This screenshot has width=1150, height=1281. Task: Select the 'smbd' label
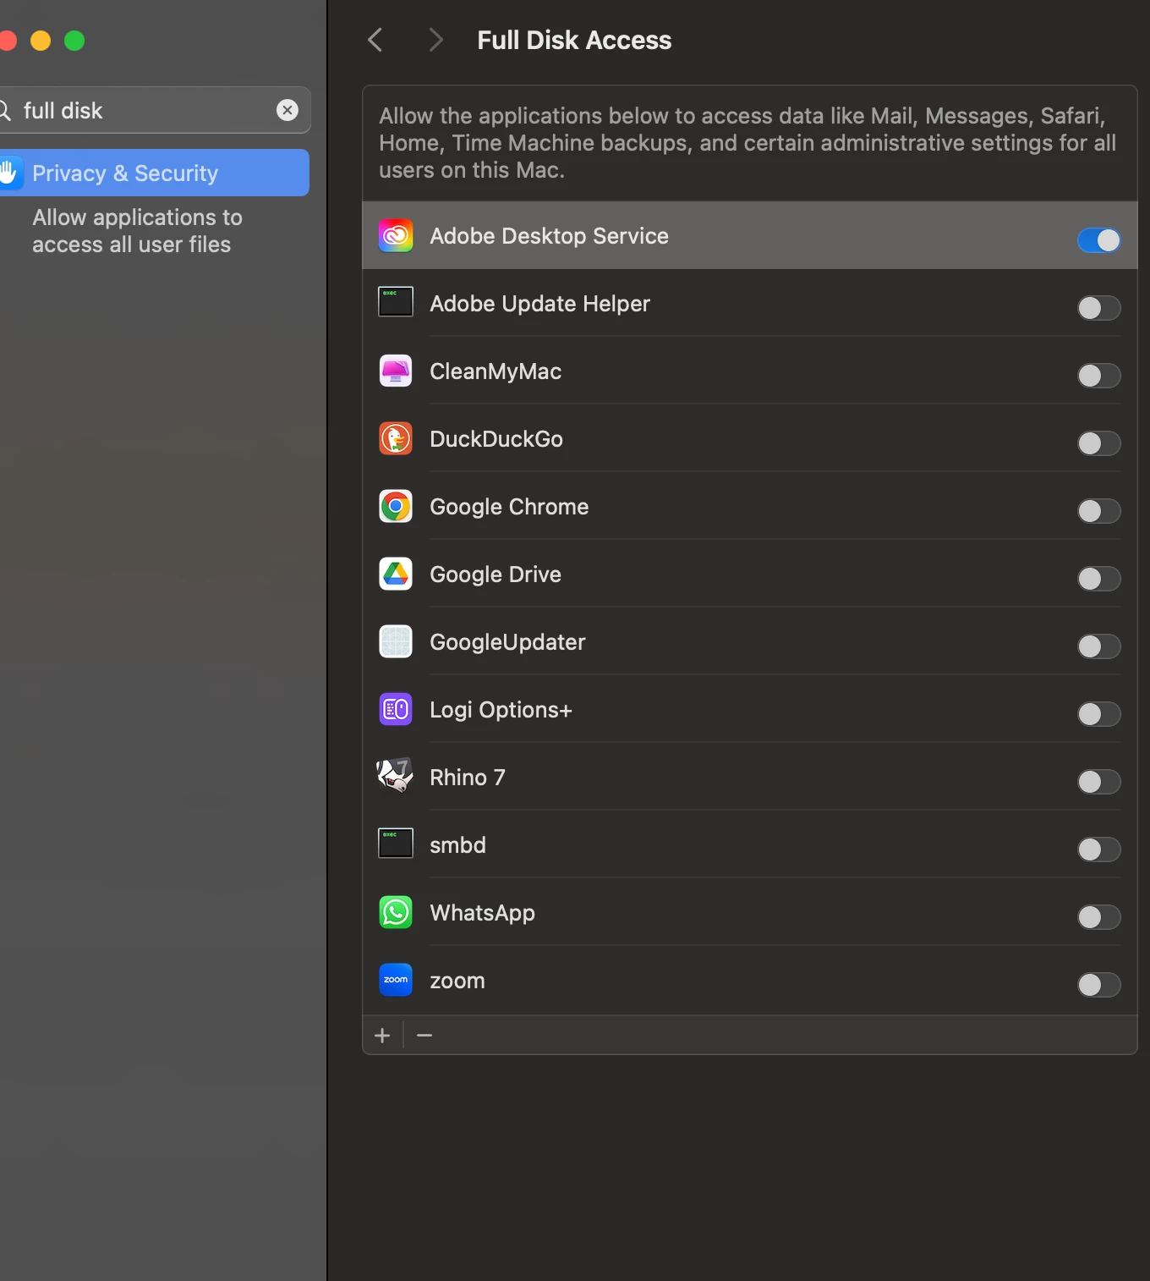pos(457,845)
